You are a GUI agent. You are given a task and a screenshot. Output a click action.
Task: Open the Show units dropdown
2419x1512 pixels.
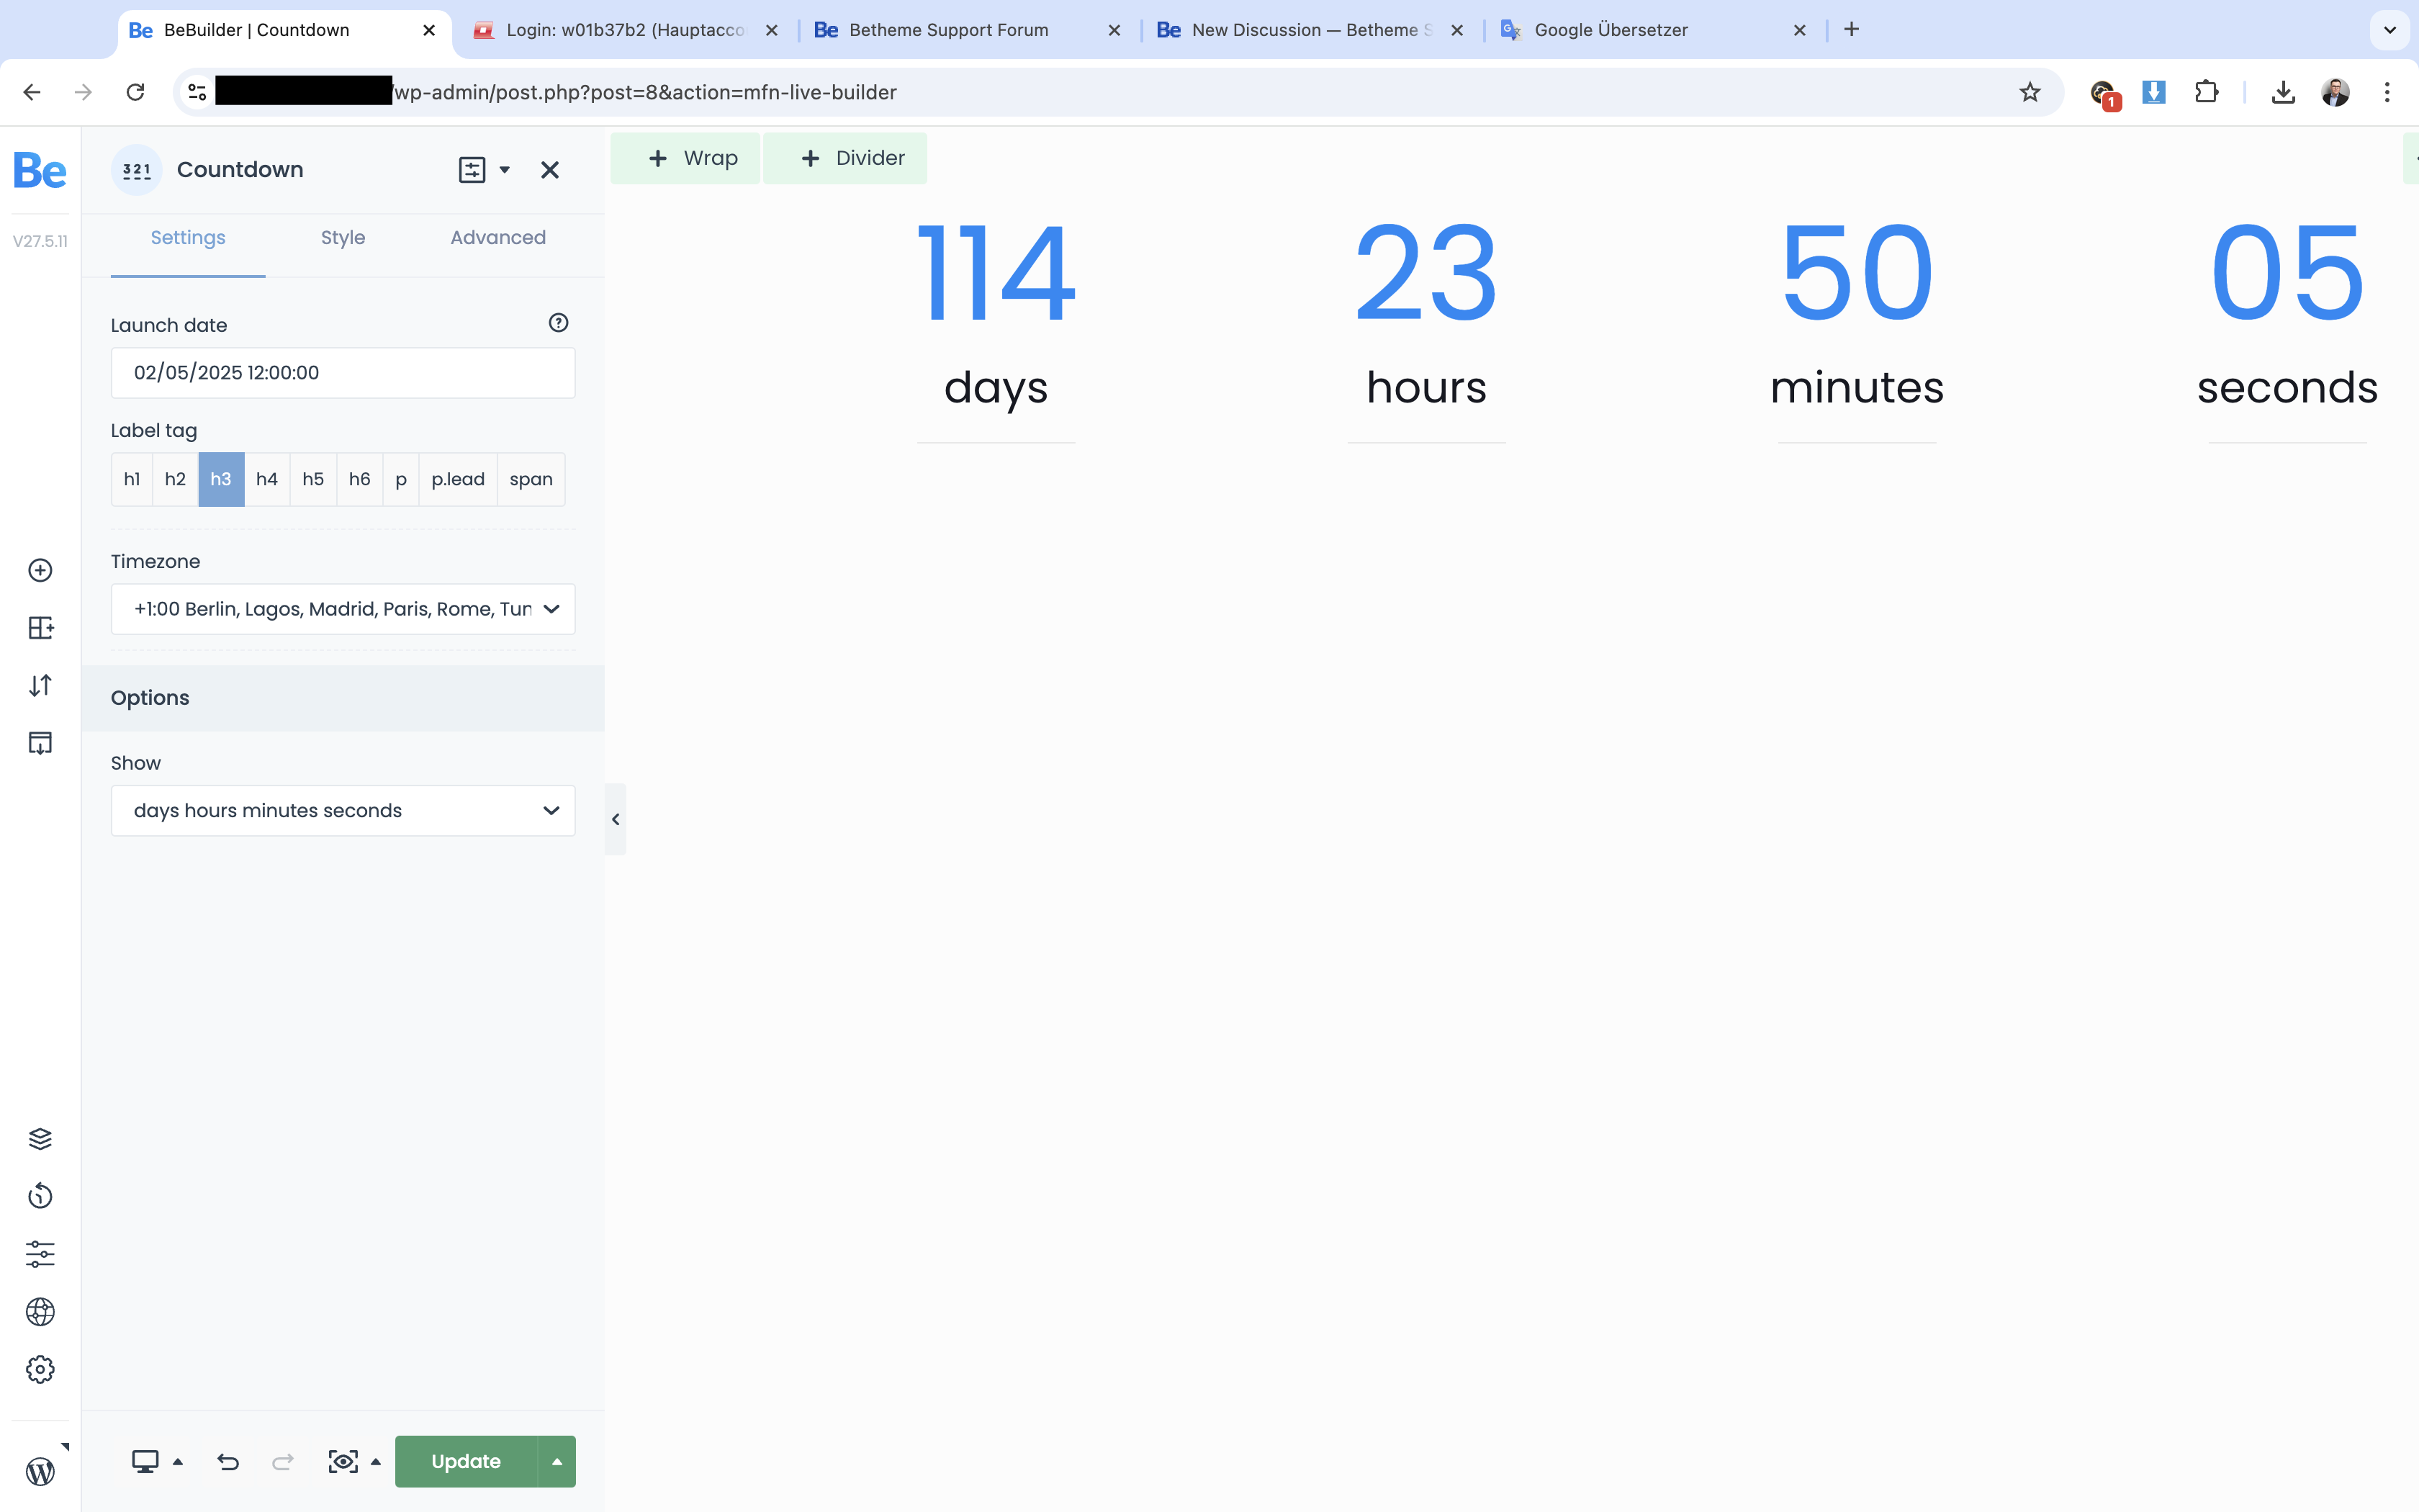click(343, 810)
